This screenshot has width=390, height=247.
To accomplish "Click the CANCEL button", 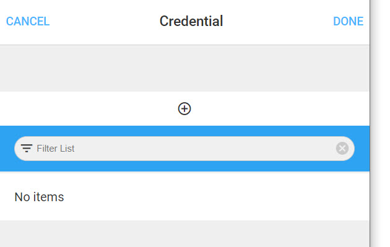I will click(28, 22).
